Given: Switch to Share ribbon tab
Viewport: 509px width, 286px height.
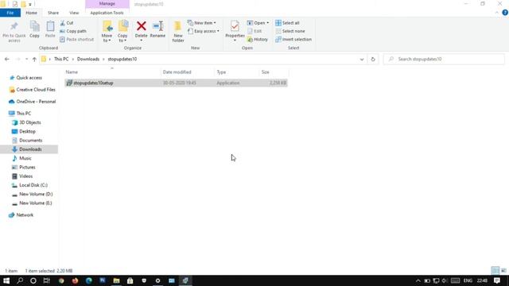Looking at the screenshot, I should 53,13.
